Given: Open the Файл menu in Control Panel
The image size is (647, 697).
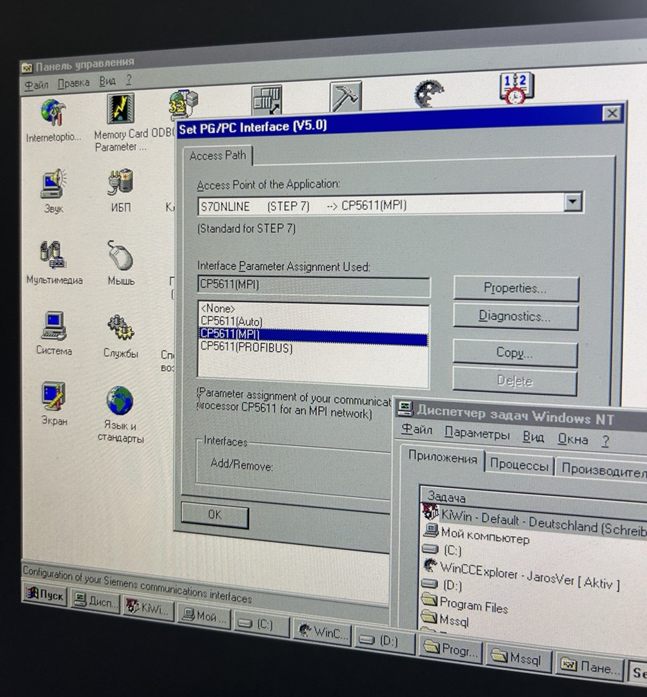Looking at the screenshot, I should pos(36,85).
